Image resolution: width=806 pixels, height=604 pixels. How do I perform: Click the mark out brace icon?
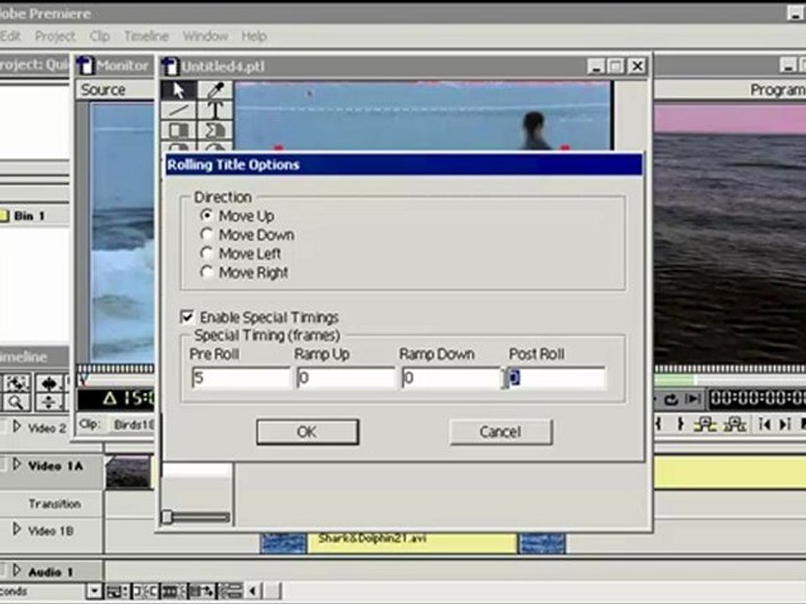point(681,424)
